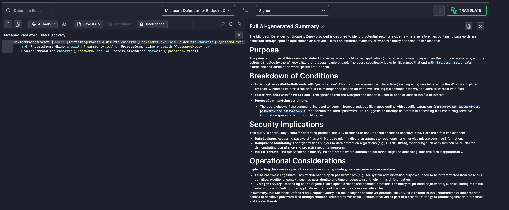Click the .xls code tag in Purpose paragraph
Image resolution: width=509 pixels, height=210 pixels.
tap(468, 63)
